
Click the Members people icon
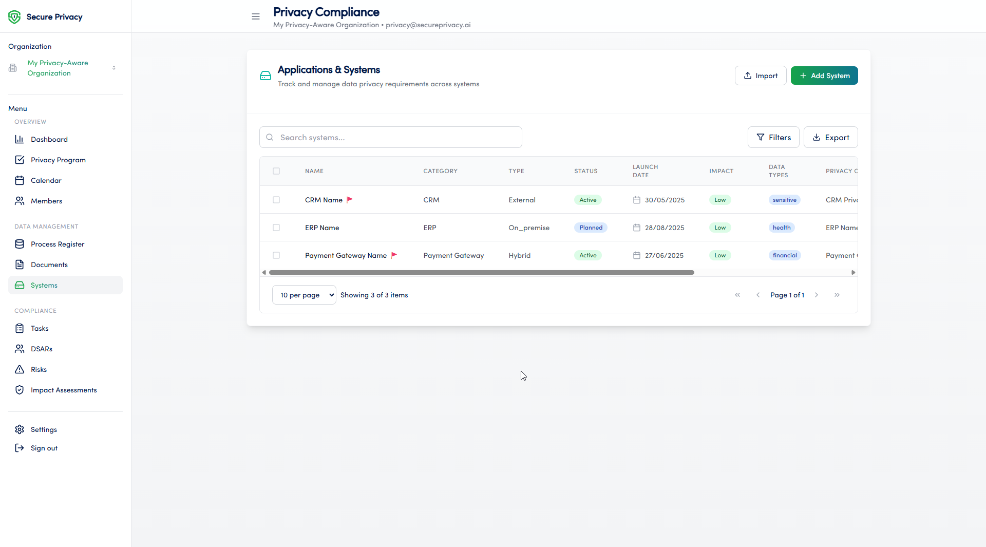20,201
